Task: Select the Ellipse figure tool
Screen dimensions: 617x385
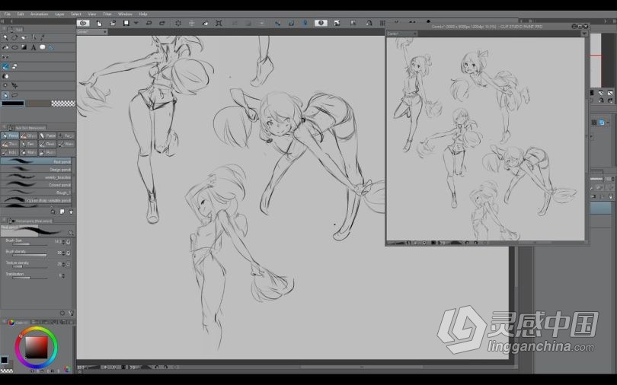Action: click(14, 47)
